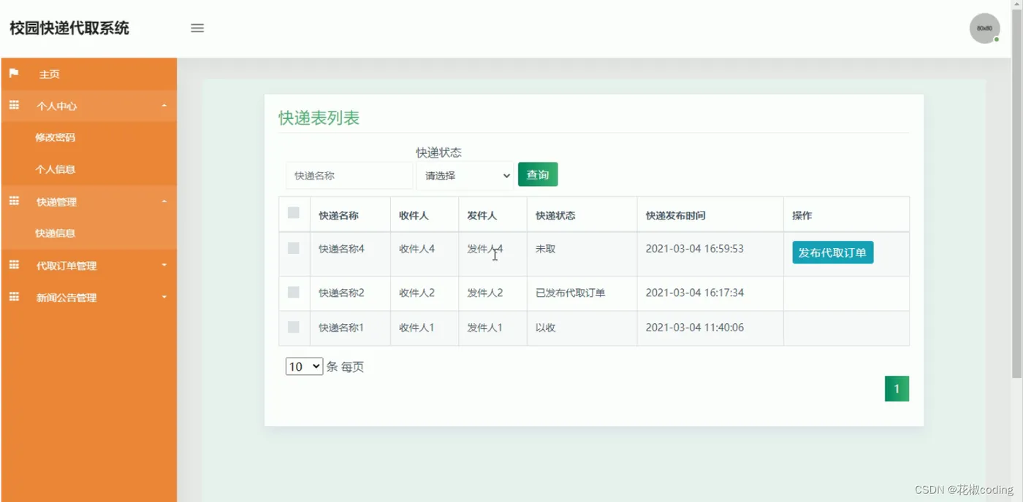Screen dimensions: 1023x502
Task: Click the 校园快递代取系统 title
Action: (69, 28)
